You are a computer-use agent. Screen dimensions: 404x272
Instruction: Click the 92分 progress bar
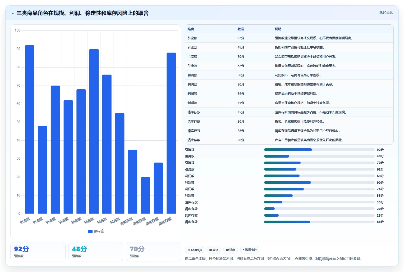point(319,150)
